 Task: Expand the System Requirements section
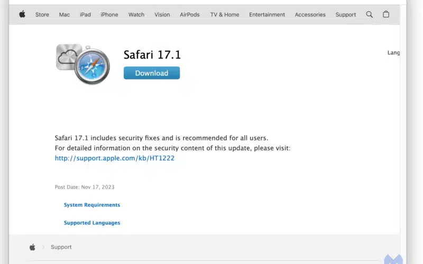click(x=92, y=205)
